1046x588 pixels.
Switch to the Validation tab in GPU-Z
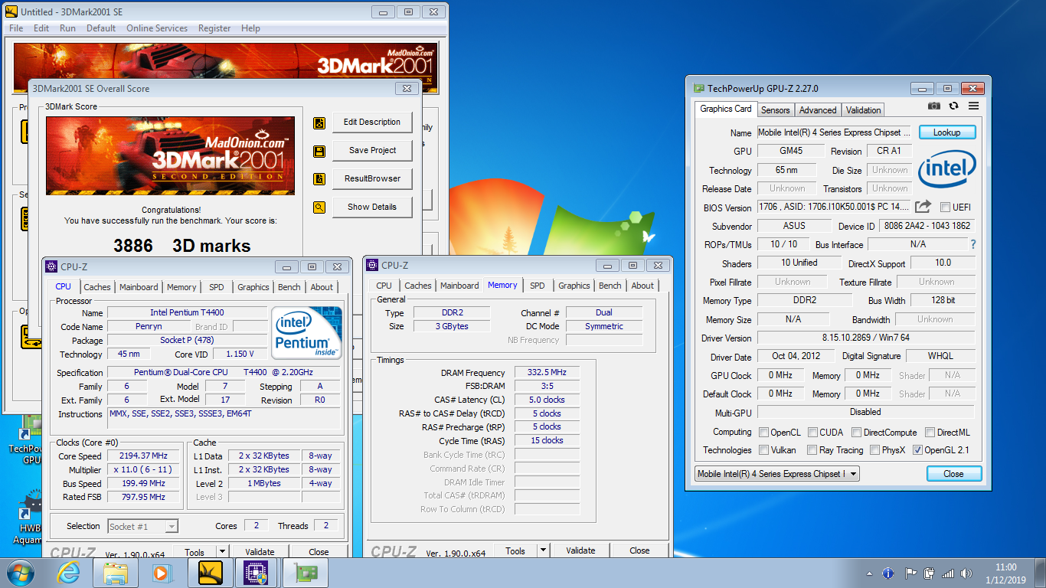point(864,110)
